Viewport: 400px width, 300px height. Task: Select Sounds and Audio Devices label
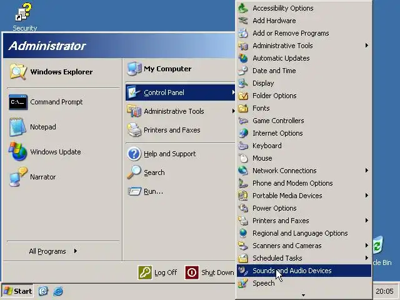click(x=292, y=271)
